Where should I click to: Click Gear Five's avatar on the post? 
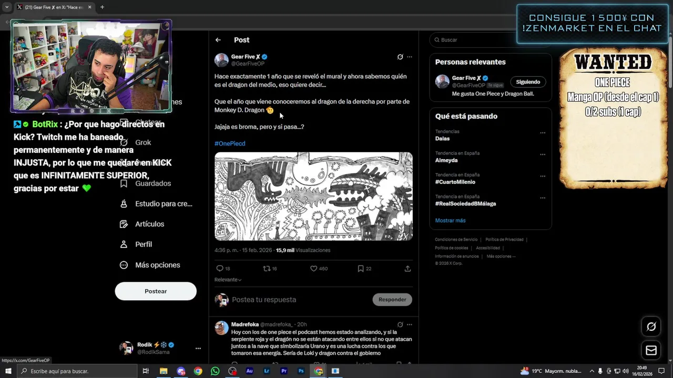221,60
